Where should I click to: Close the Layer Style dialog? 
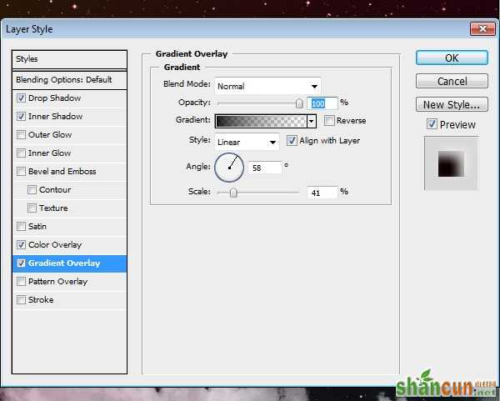point(482,29)
